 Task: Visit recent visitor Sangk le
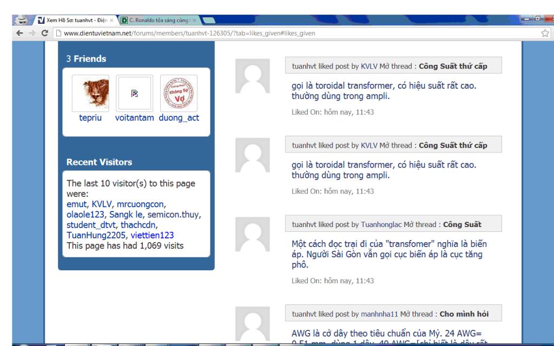coord(126,214)
